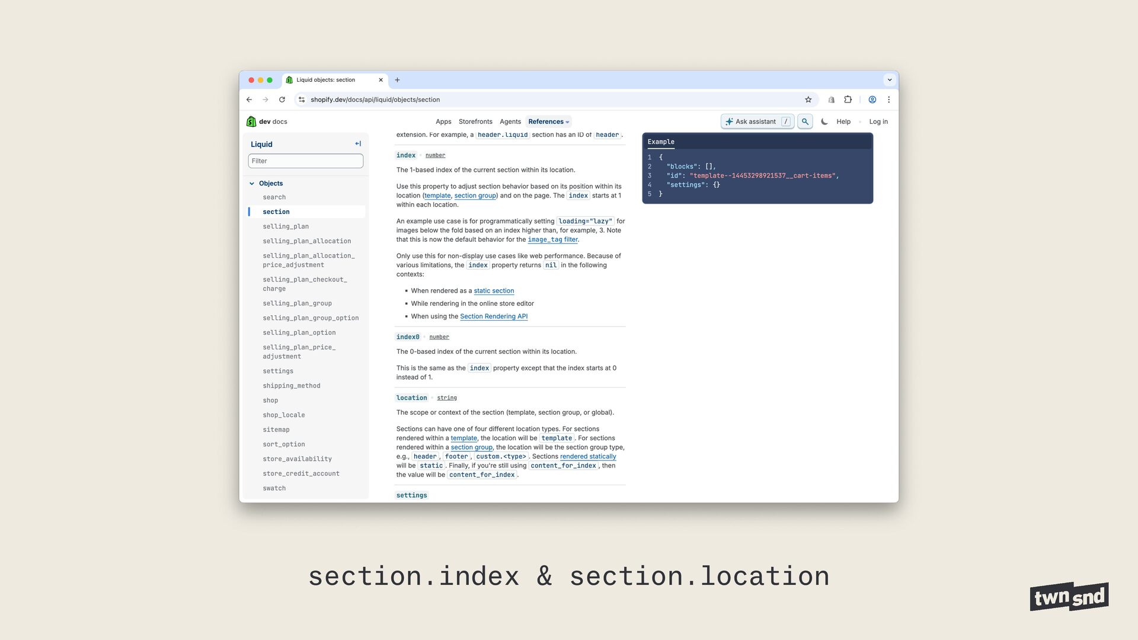
Task: Toggle dark mode moon icon
Action: tap(824, 121)
